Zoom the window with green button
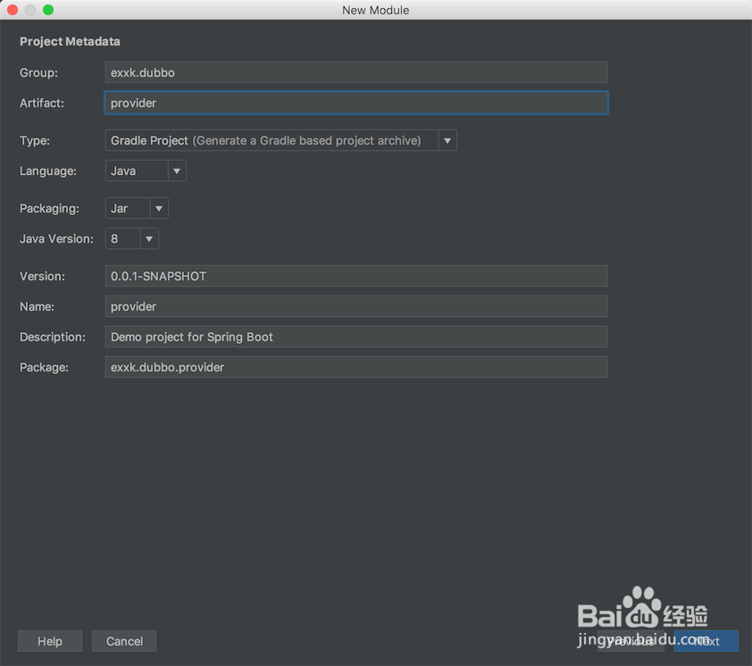This screenshot has height=666, width=752. (48, 10)
